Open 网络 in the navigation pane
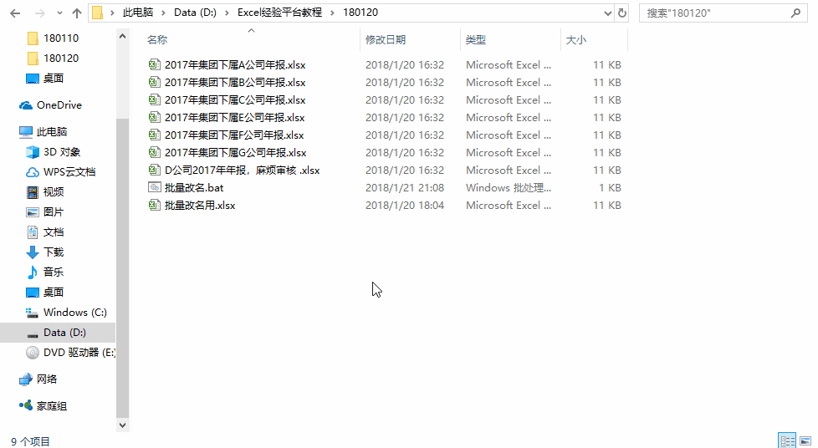This screenshot has width=818, height=448. (47, 379)
